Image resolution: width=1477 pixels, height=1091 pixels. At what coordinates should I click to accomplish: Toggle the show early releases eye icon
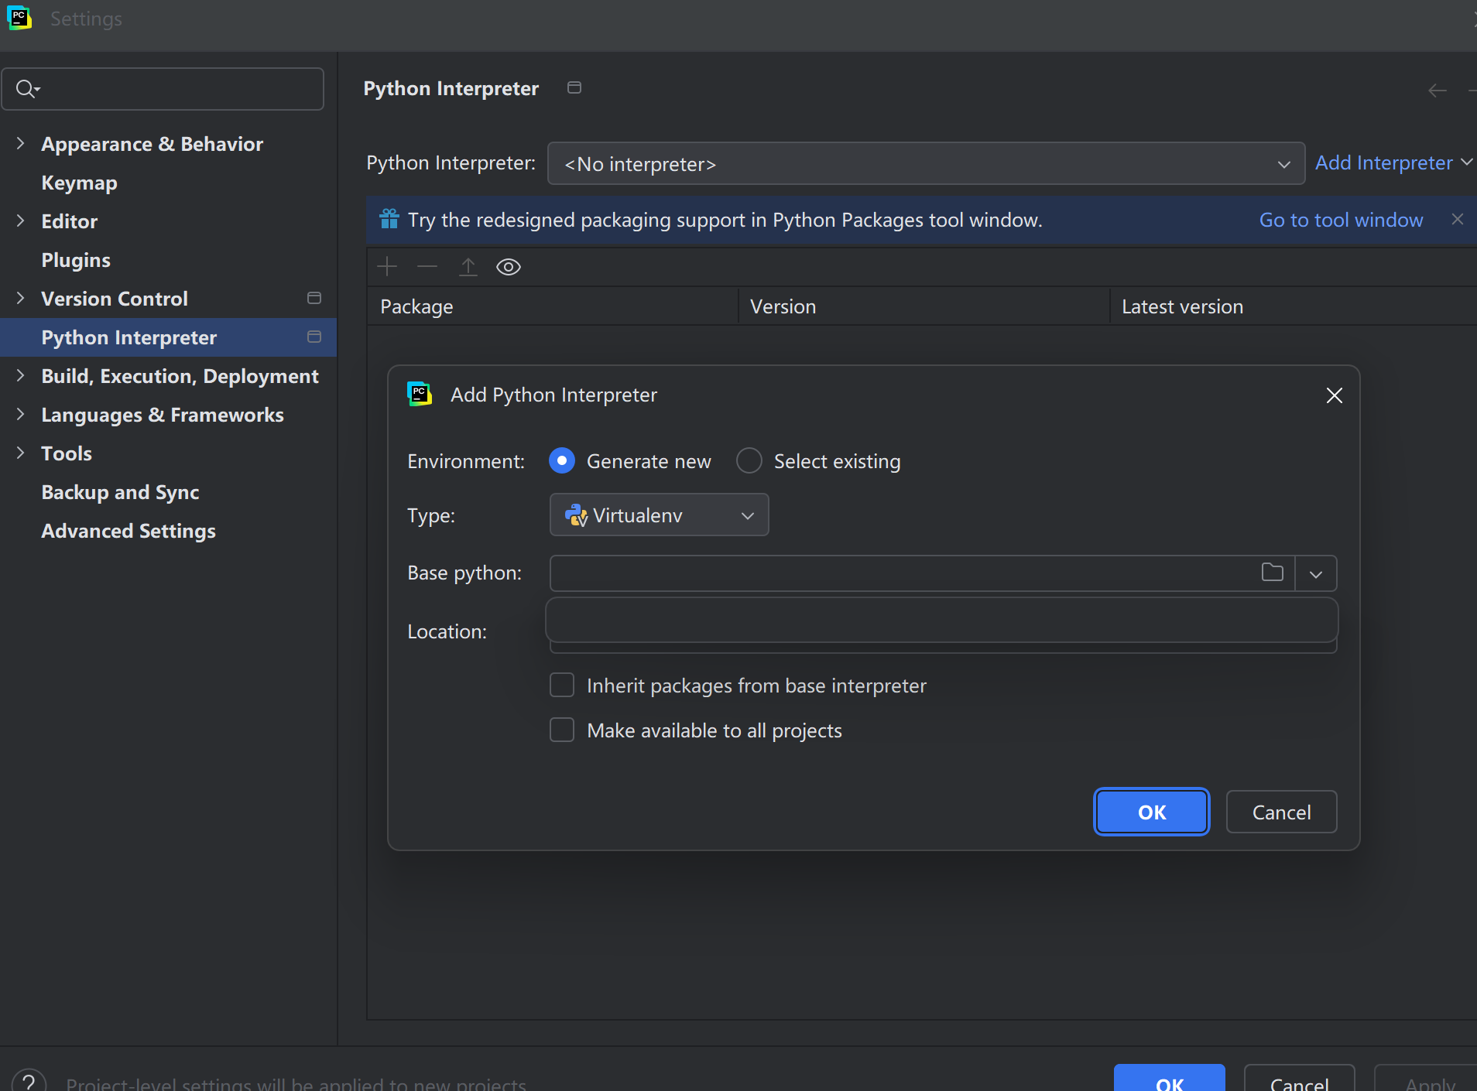pos(509,267)
